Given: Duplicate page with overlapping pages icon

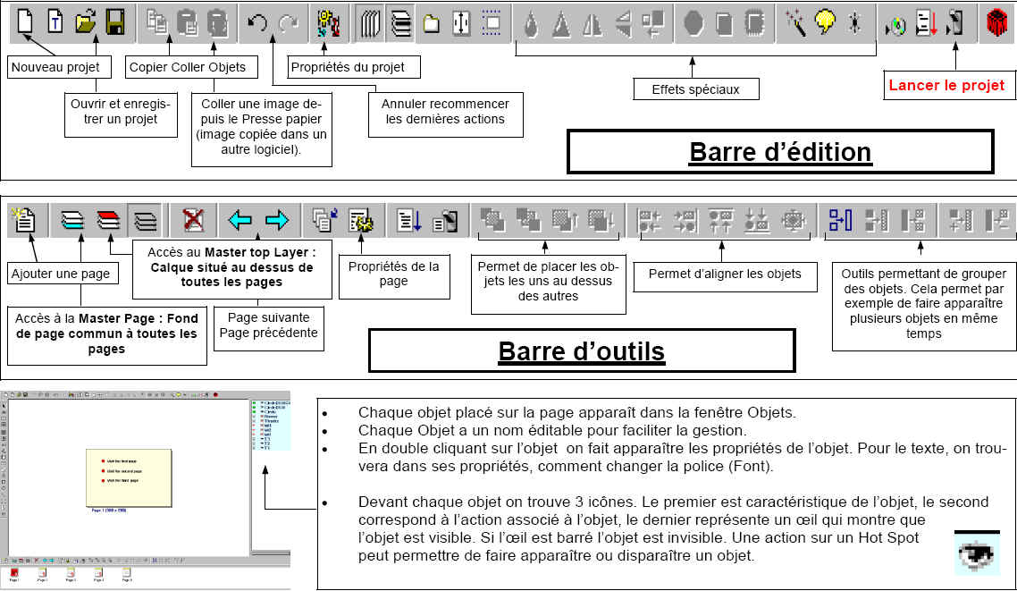Looking at the screenshot, I should pyautogui.click(x=324, y=221).
